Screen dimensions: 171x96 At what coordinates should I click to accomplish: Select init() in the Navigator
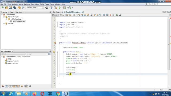click(10, 59)
